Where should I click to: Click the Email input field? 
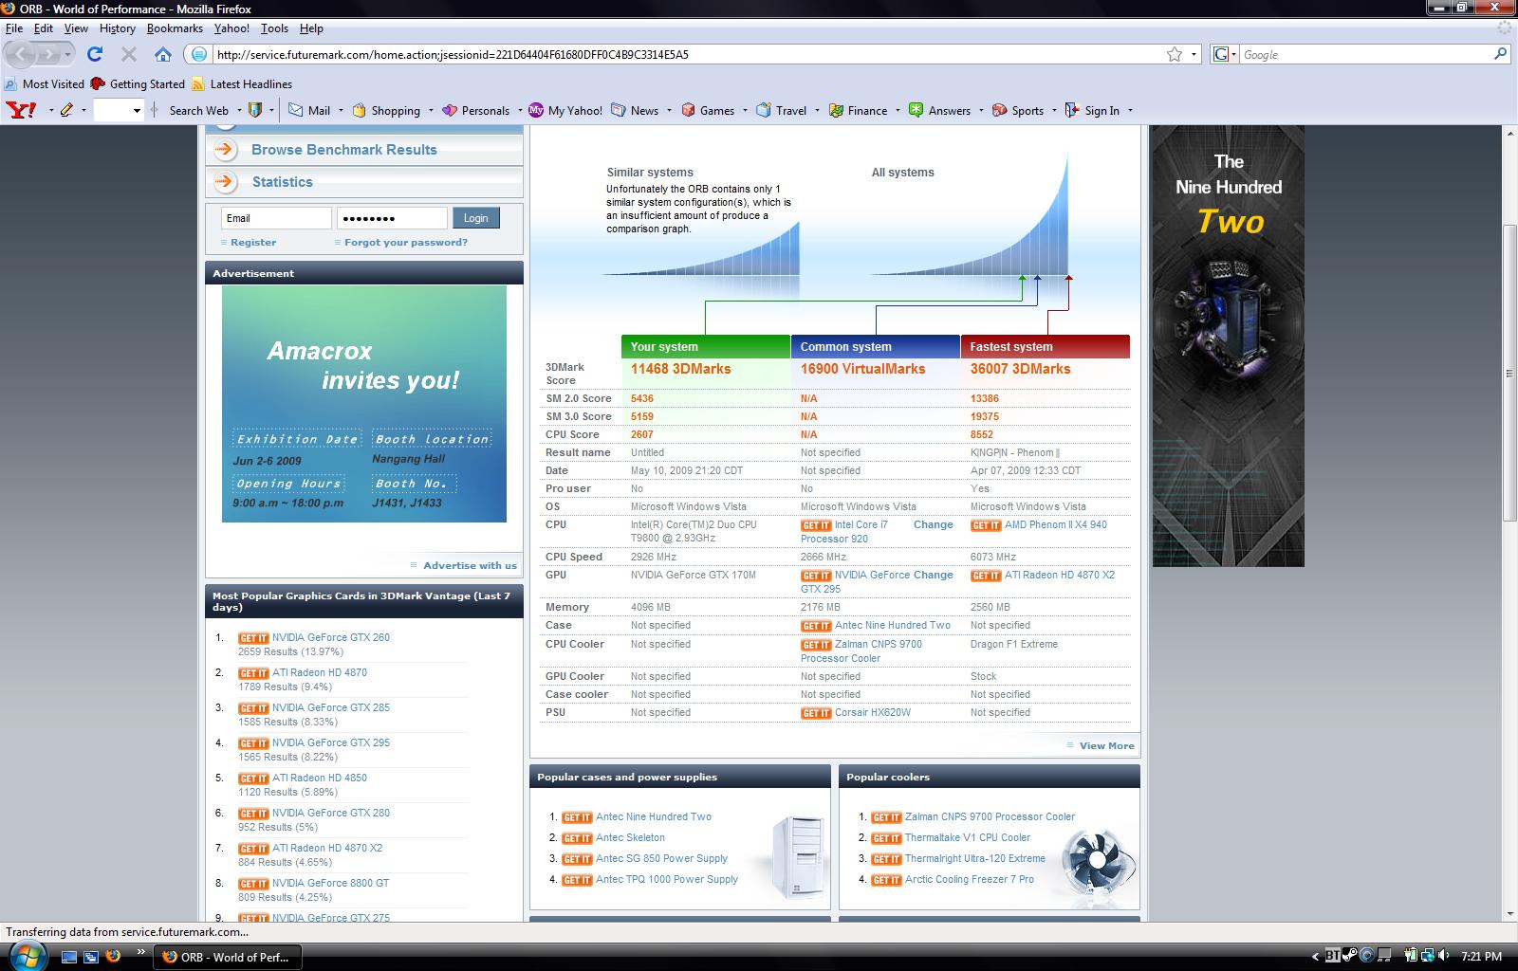[x=276, y=218]
